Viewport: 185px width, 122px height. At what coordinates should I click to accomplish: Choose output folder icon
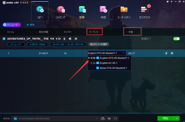pyautogui.click(x=109, y=119)
